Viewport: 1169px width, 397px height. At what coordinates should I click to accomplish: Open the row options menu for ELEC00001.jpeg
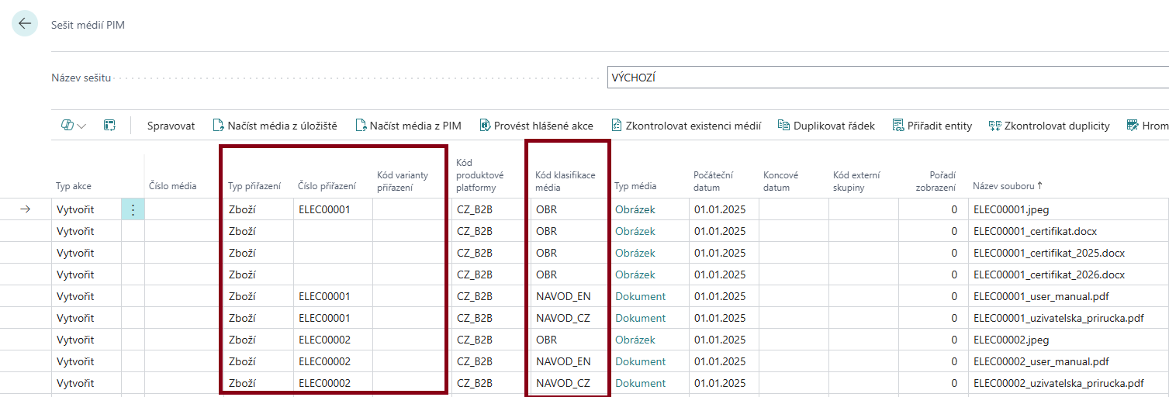[x=133, y=209]
